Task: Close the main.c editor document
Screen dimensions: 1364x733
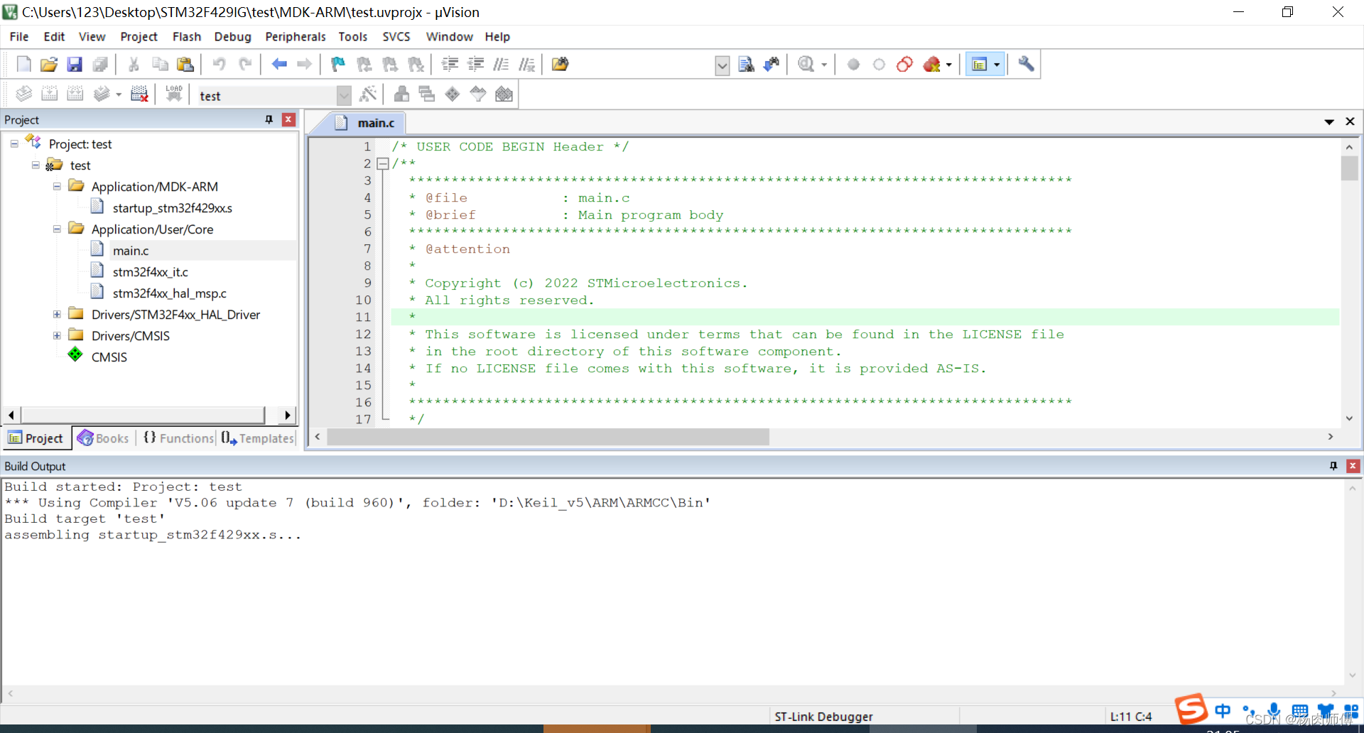Action: (1350, 121)
